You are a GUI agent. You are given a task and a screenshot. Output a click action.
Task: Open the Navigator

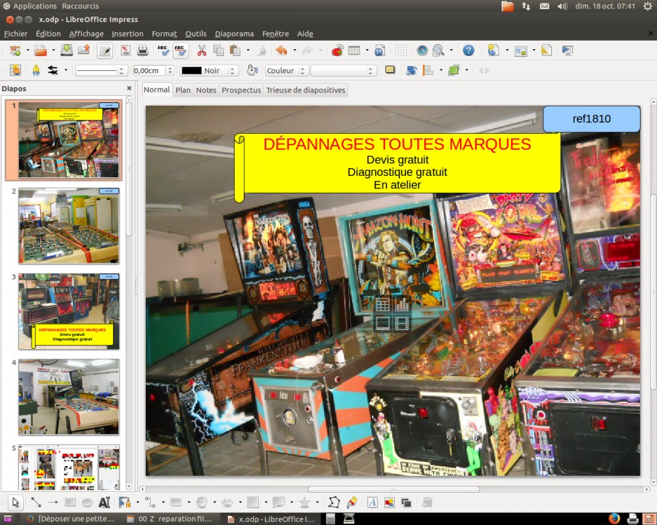pos(422,51)
